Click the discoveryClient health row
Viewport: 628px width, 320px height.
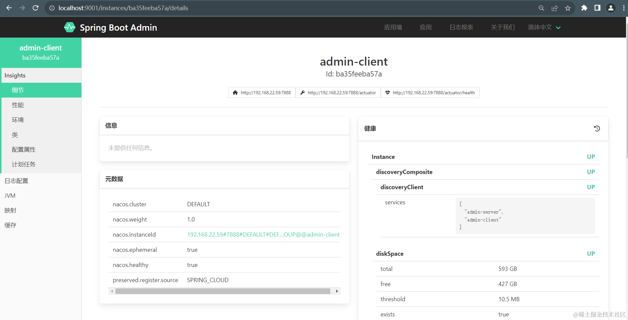point(488,187)
